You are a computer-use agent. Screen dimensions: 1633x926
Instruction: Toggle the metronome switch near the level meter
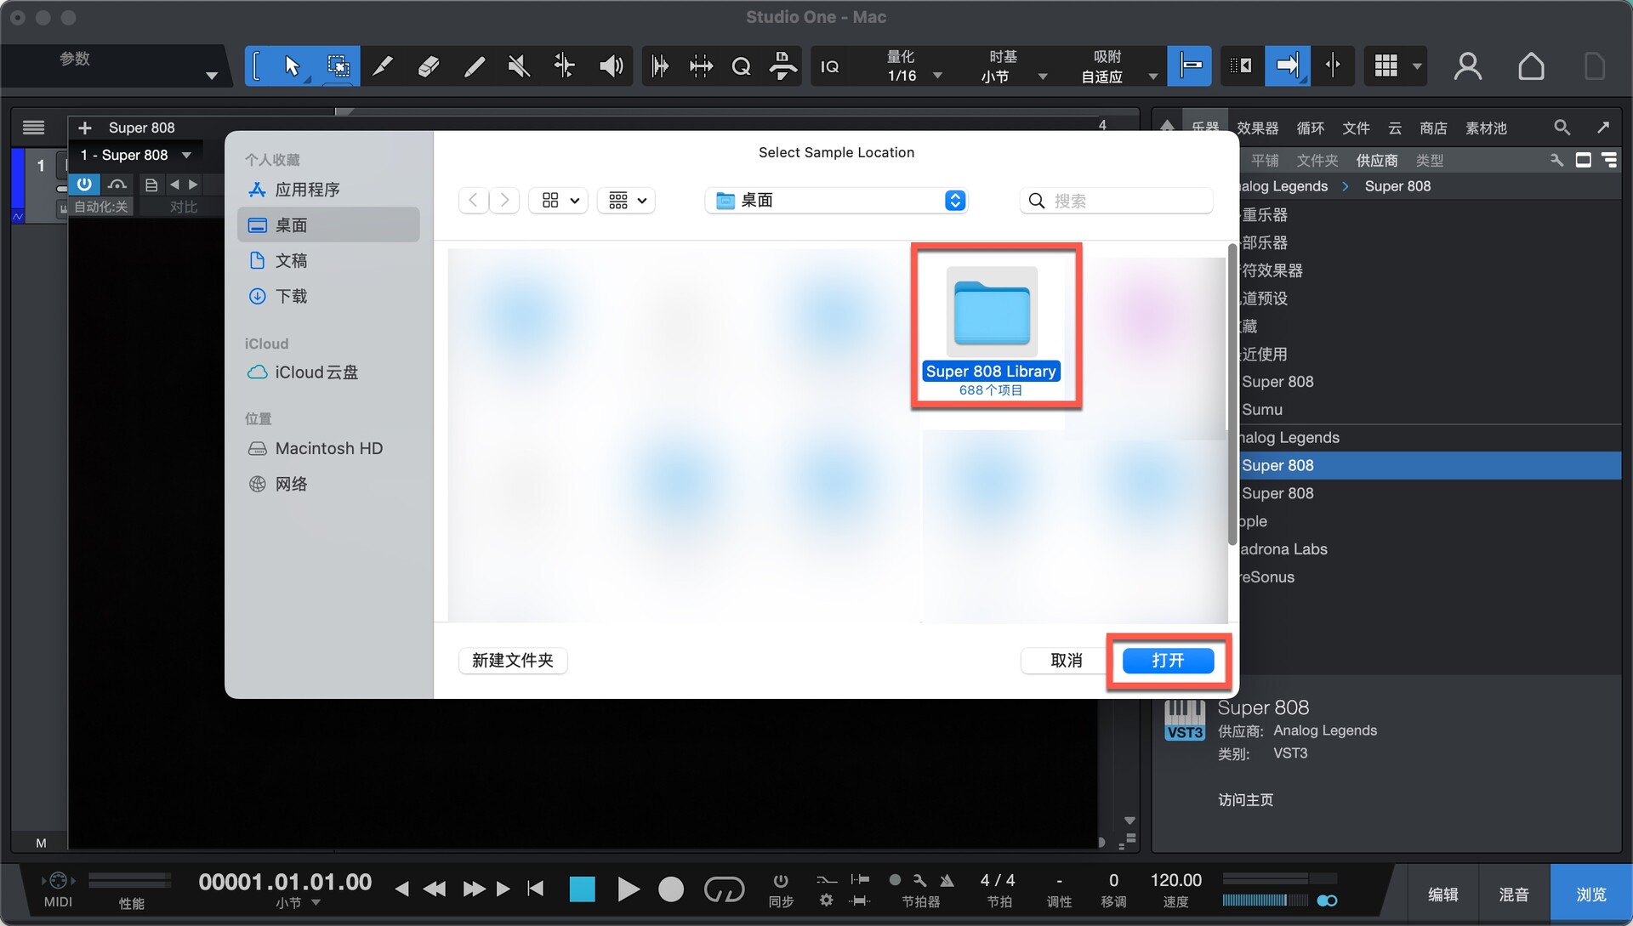1327,900
